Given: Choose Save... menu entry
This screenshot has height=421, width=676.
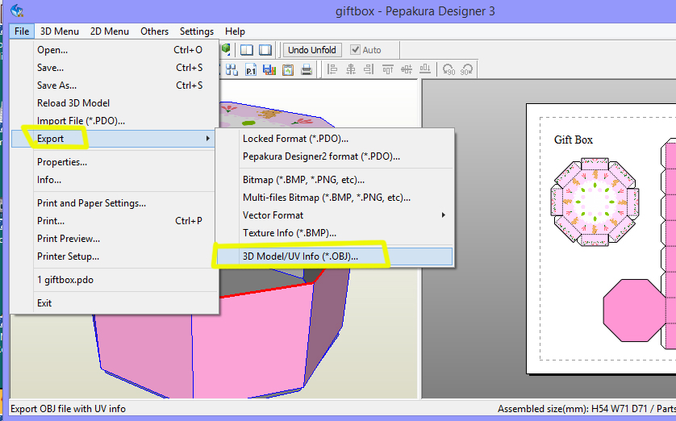Looking at the screenshot, I should (x=115, y=68).
